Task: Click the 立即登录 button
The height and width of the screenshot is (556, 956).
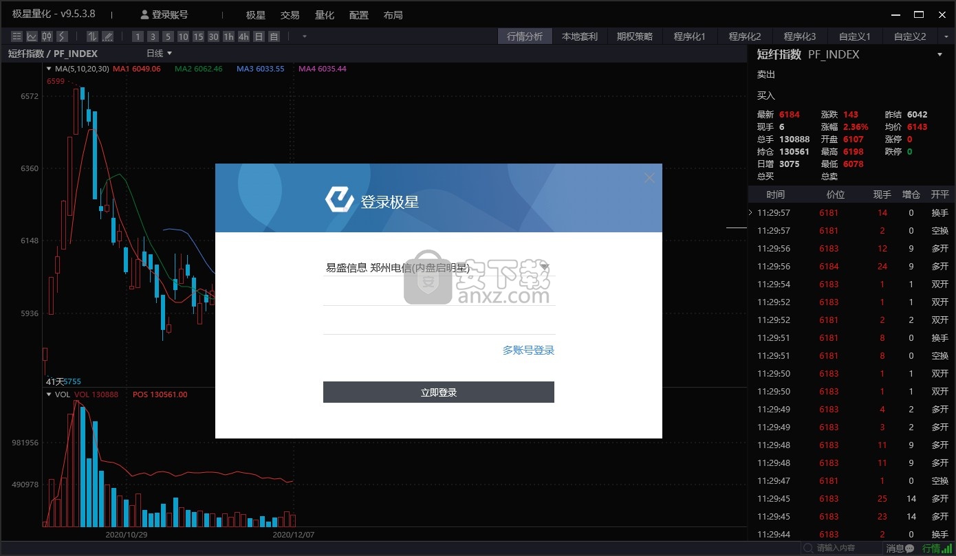Action: (x=439, y=392)
